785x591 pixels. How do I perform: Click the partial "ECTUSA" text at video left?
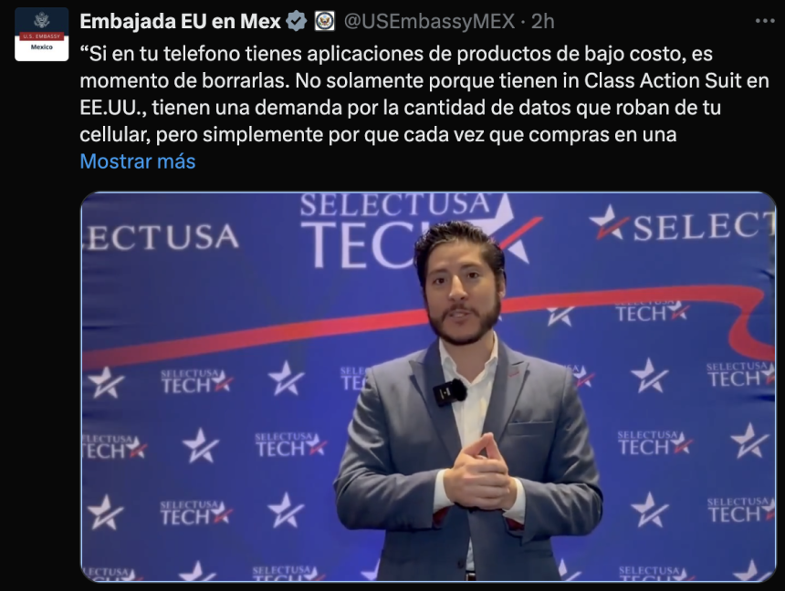click(161, 237)
